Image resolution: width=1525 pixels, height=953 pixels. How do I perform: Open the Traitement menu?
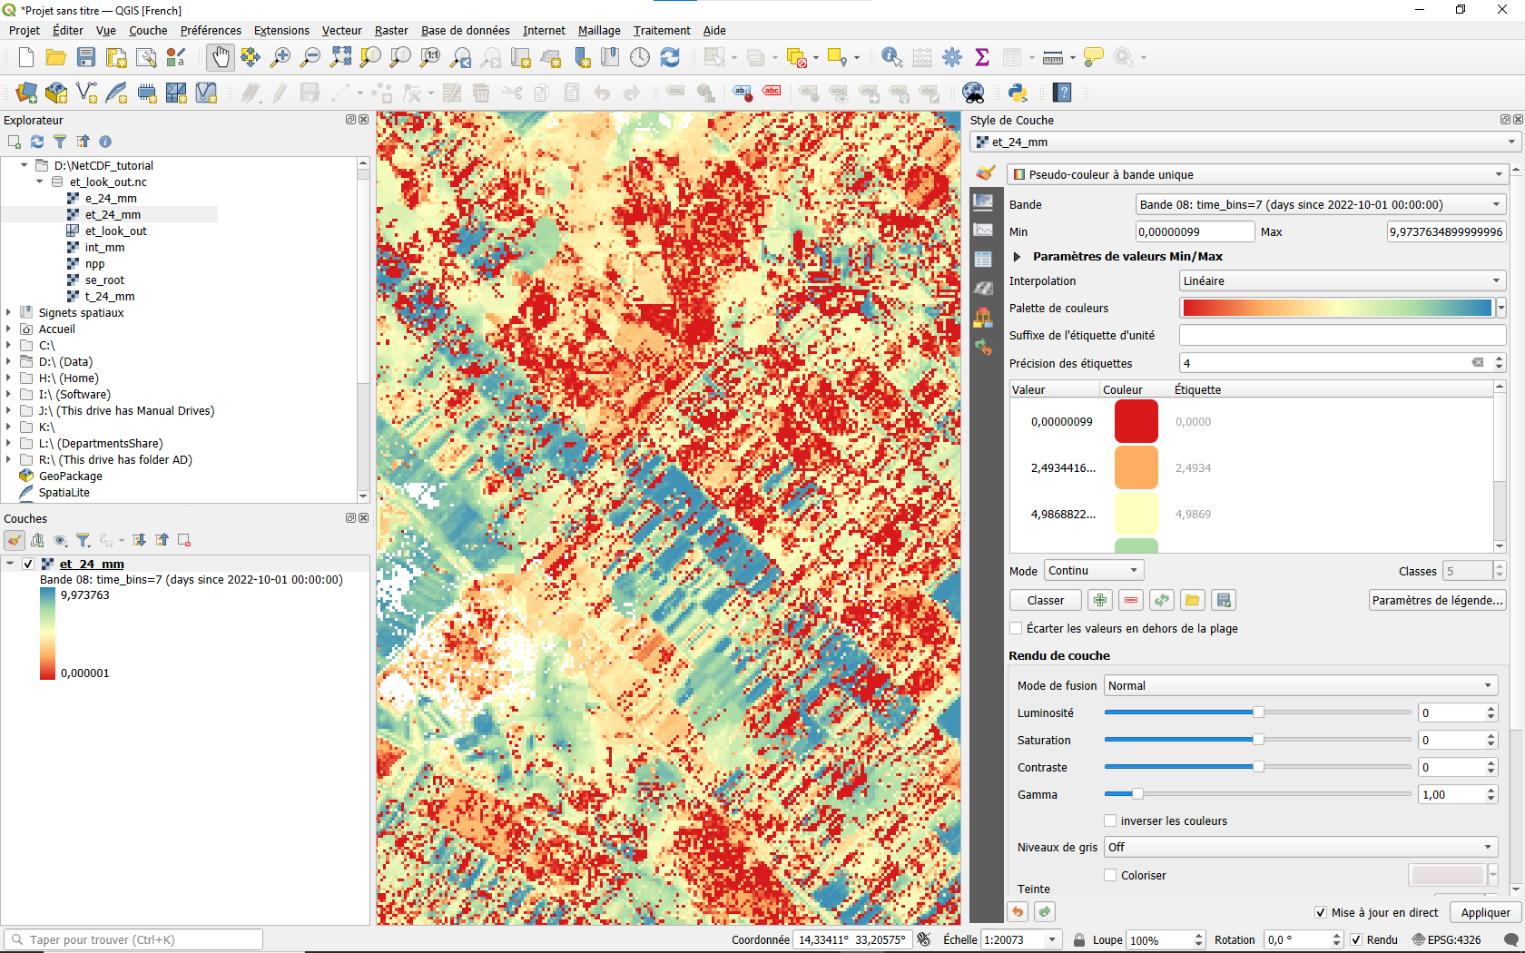point(662,30)
